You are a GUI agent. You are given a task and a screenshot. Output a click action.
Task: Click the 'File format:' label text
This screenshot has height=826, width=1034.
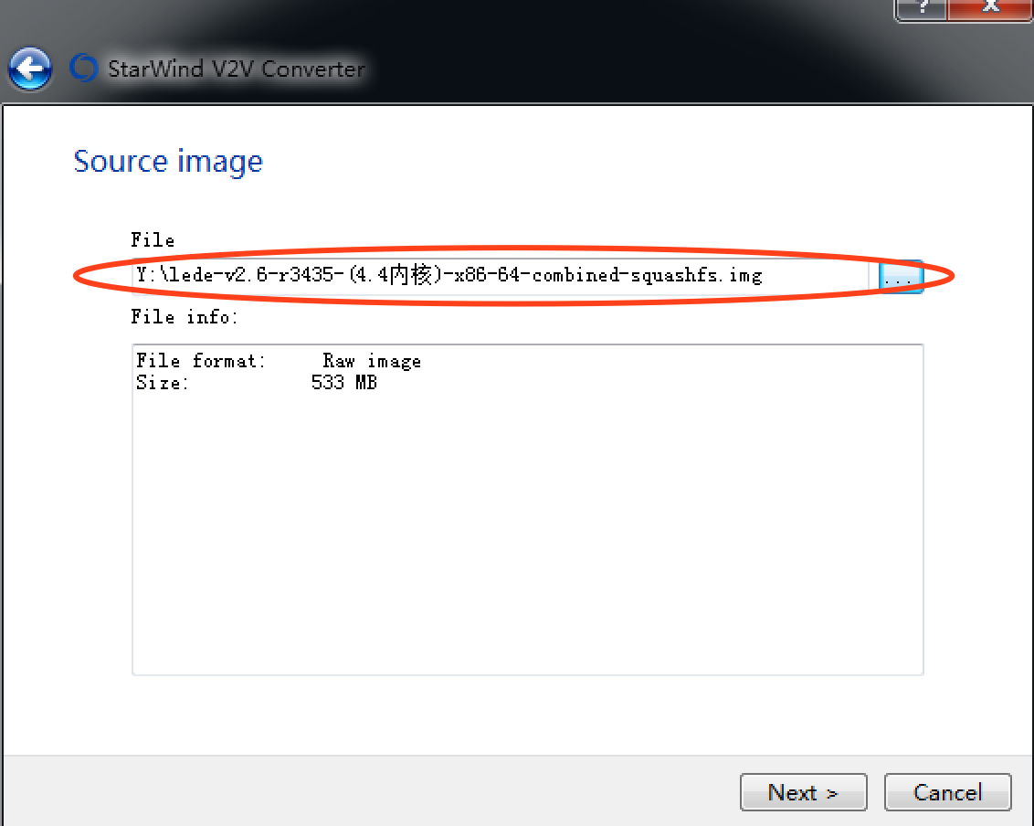(200, 361)
